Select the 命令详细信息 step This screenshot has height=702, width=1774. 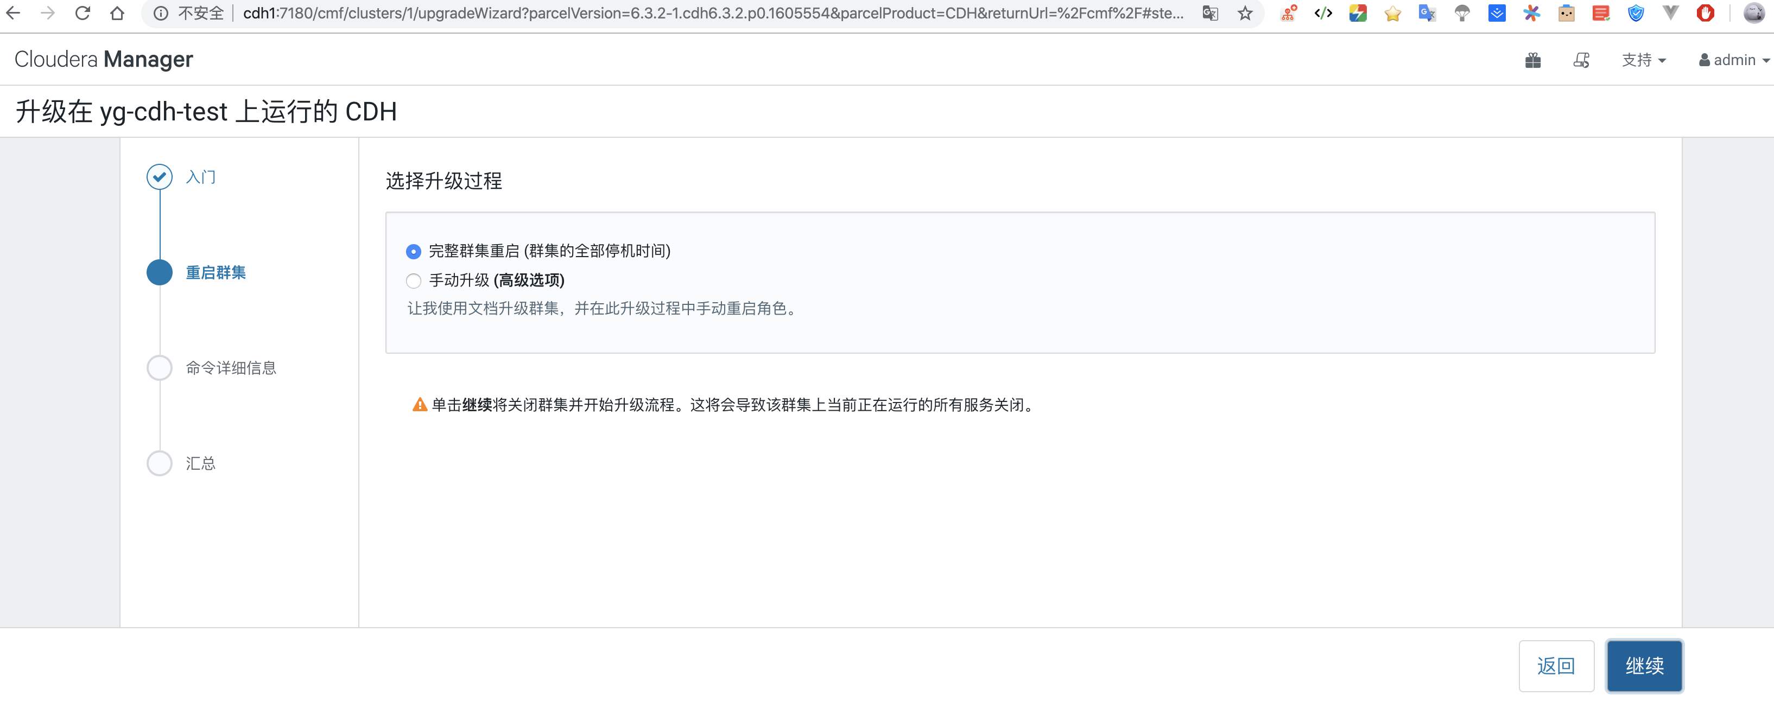pyautogui.click(x=159, y=367)
